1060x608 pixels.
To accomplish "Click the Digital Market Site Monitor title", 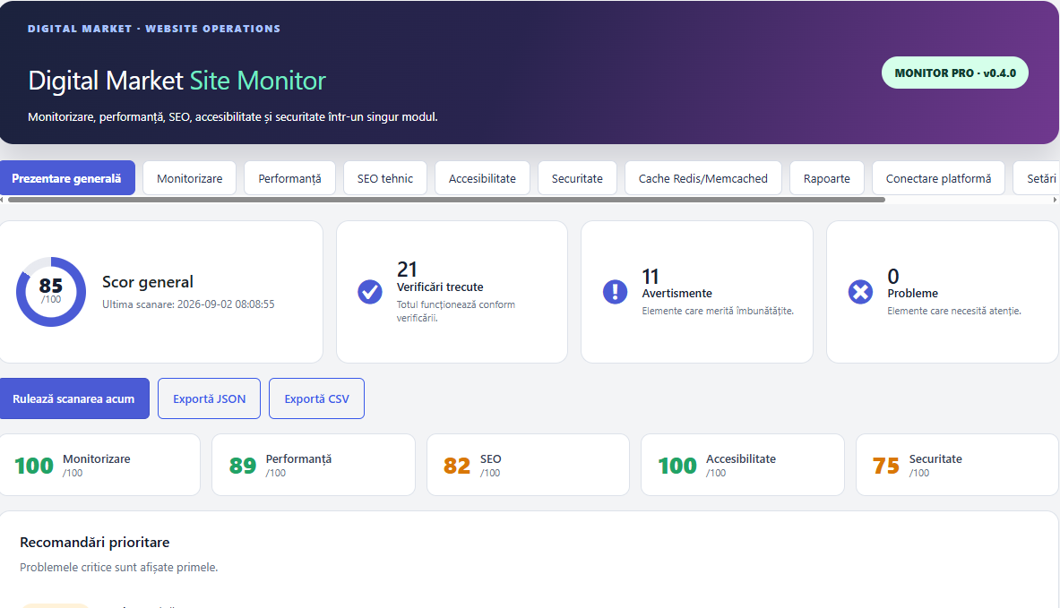I will (x=177, y=81).
